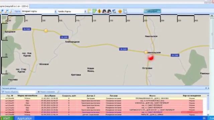Sort by the Питание column header
Image resolution: width=214 pixels, height=120 pixels.
(x=114, y=96)
